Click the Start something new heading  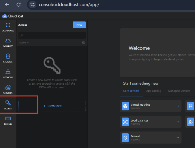tap(141, 83)
